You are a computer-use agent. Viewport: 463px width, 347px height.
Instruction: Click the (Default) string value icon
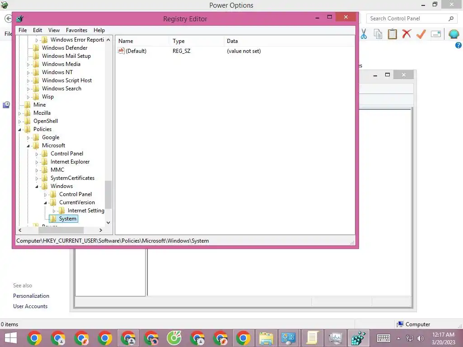121,51
